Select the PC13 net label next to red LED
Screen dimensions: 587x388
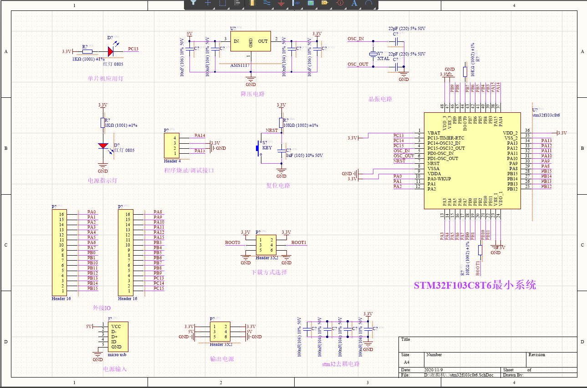[x=133, y=49]
